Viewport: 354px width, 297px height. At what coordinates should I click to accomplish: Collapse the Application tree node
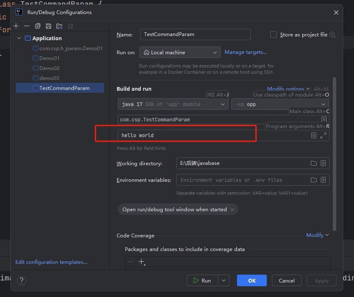tap(19, 38)
